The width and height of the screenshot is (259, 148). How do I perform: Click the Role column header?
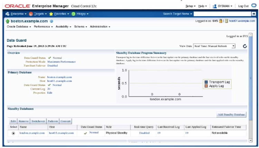click(x=117, y=127)
